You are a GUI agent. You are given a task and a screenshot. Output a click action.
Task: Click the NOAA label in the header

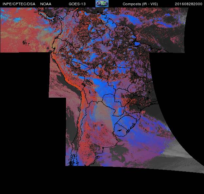(x=46, y=4)
